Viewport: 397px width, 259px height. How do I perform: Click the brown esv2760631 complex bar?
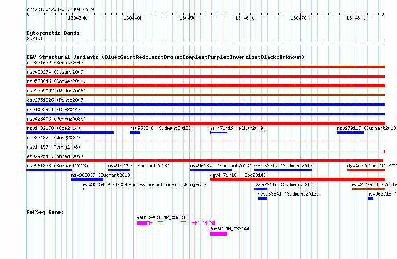click(368, 189)
